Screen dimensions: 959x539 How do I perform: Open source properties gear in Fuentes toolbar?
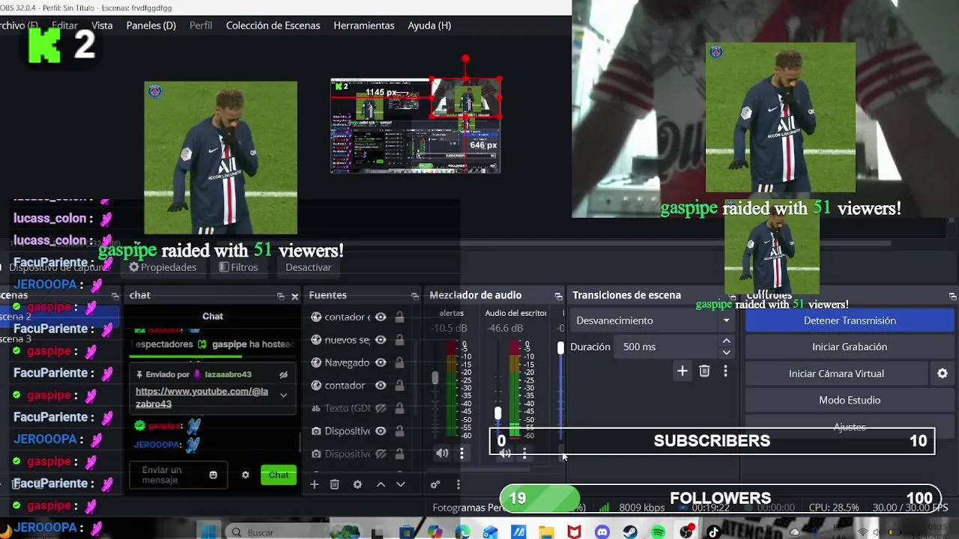pos(357,484)
